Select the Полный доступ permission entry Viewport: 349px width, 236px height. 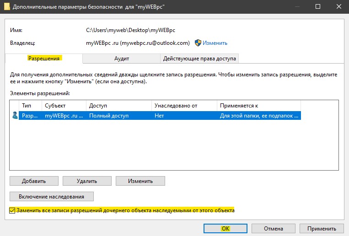160,116
